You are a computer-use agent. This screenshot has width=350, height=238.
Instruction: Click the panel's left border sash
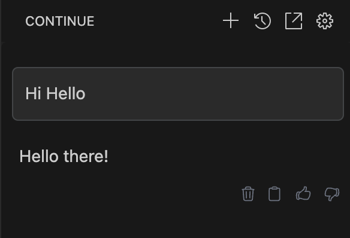[x=1, y=119]
